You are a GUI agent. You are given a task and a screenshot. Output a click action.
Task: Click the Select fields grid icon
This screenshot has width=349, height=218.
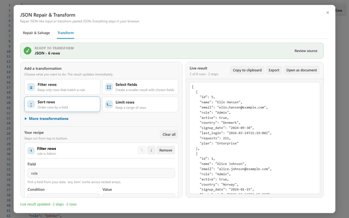click(109, 87)
